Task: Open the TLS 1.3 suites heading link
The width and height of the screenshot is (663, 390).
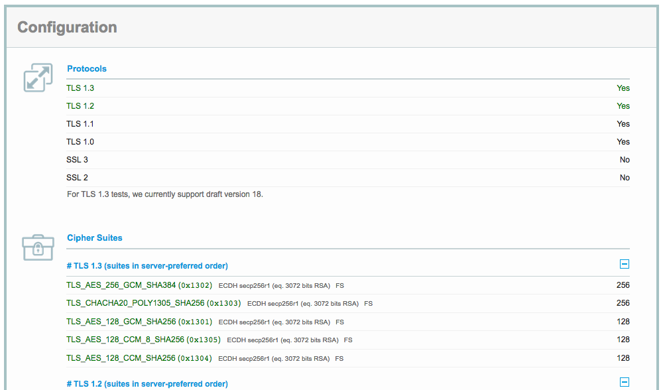Action: coord(147,266)
